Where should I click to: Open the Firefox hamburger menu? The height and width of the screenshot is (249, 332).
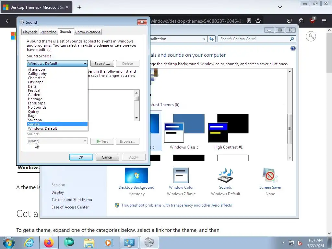[x=324, y=21]
